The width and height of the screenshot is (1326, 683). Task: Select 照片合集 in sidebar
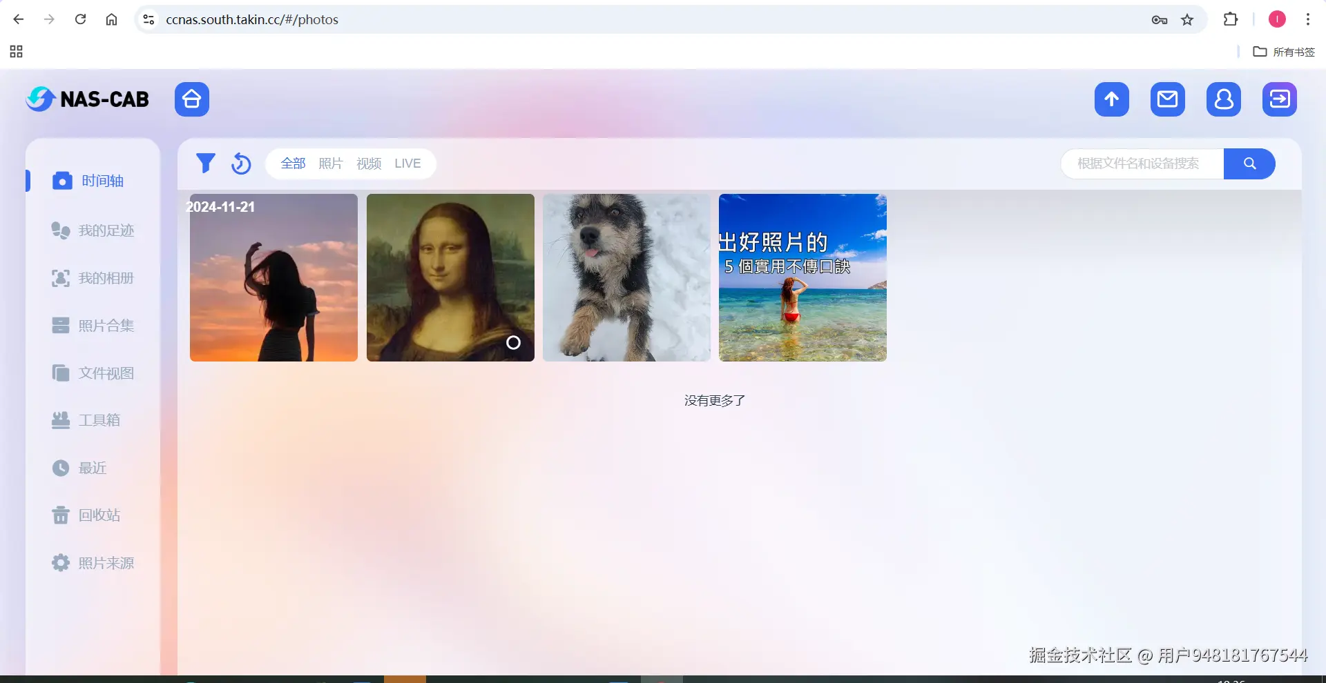click(93, 326)
